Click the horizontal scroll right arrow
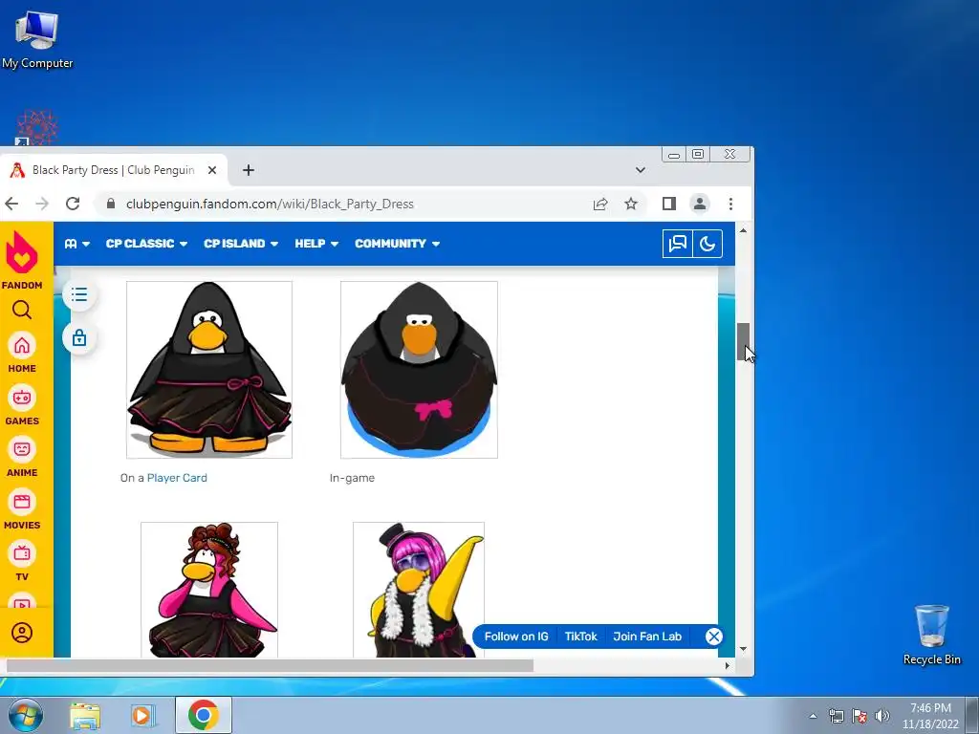Image resolution: width=979 pixels, height=734 pixels. pos(727,665)
